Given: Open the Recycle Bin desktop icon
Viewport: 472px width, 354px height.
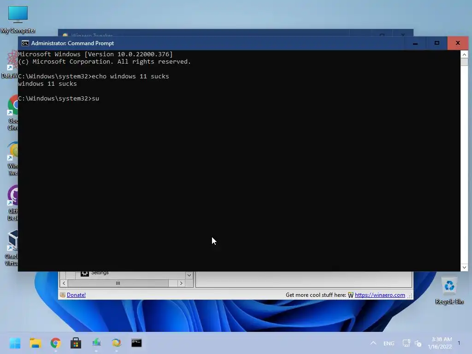Looking at the screenshot, I should coord(449,290).
